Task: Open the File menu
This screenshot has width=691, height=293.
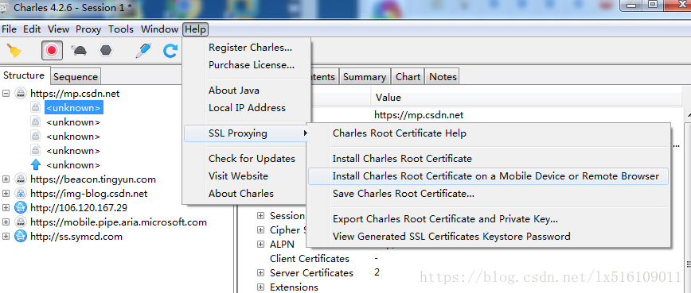Action: click(9, 29)
